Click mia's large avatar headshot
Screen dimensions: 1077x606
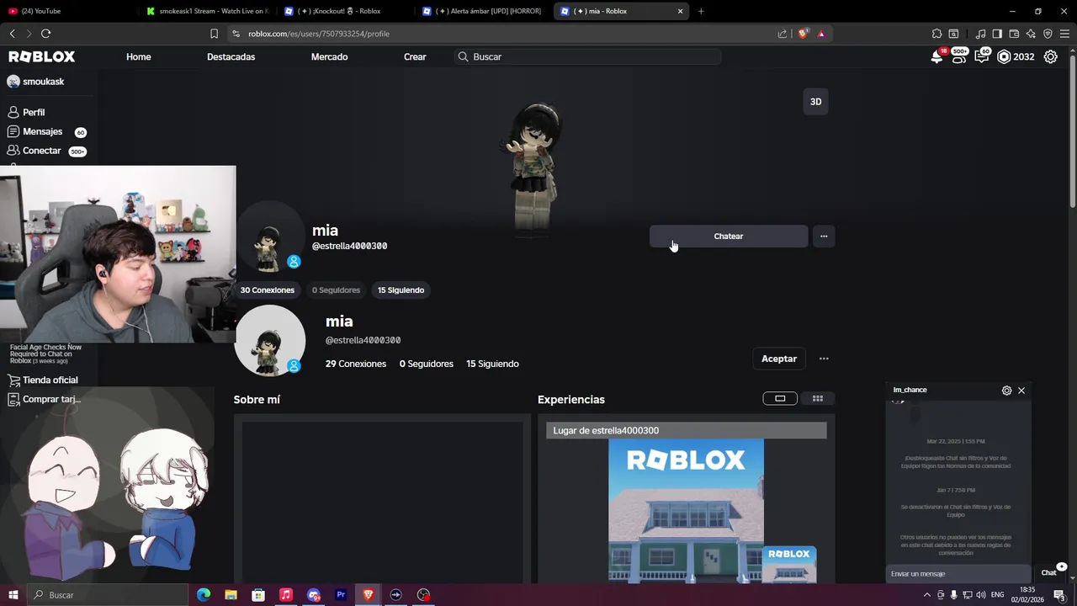pyautogui.click(x=269, y=340)
